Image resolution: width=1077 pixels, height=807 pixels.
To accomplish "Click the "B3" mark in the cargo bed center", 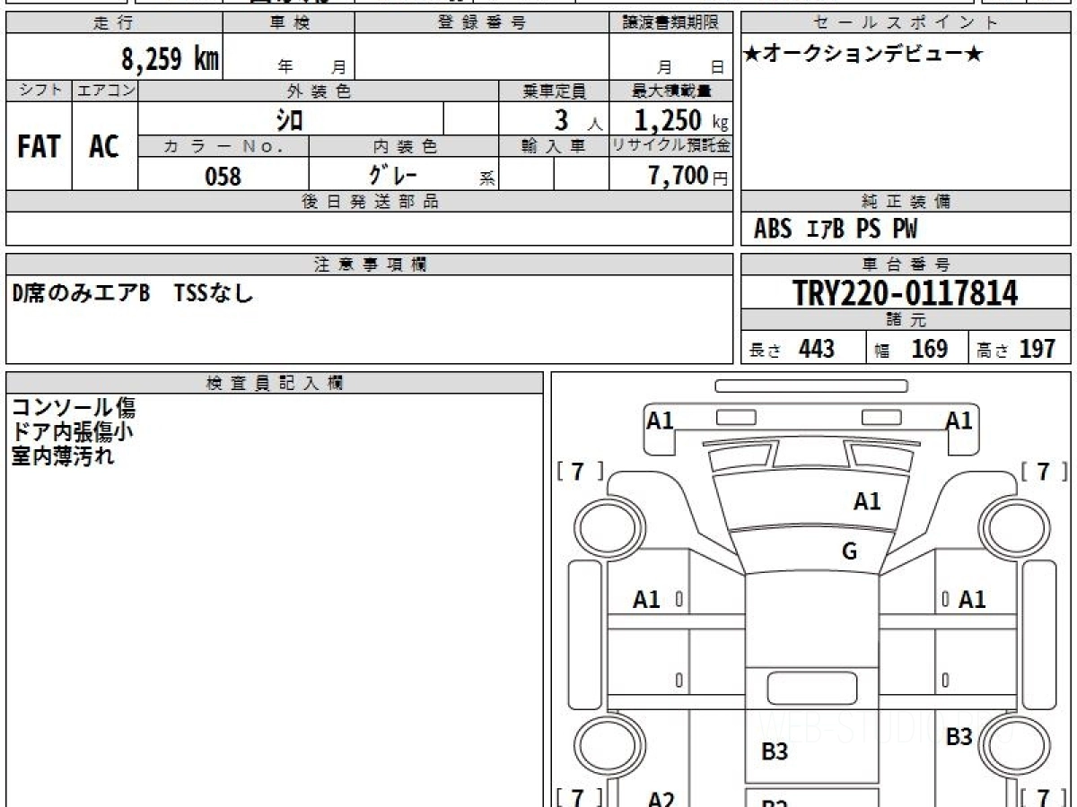I will tap(775, 751).
